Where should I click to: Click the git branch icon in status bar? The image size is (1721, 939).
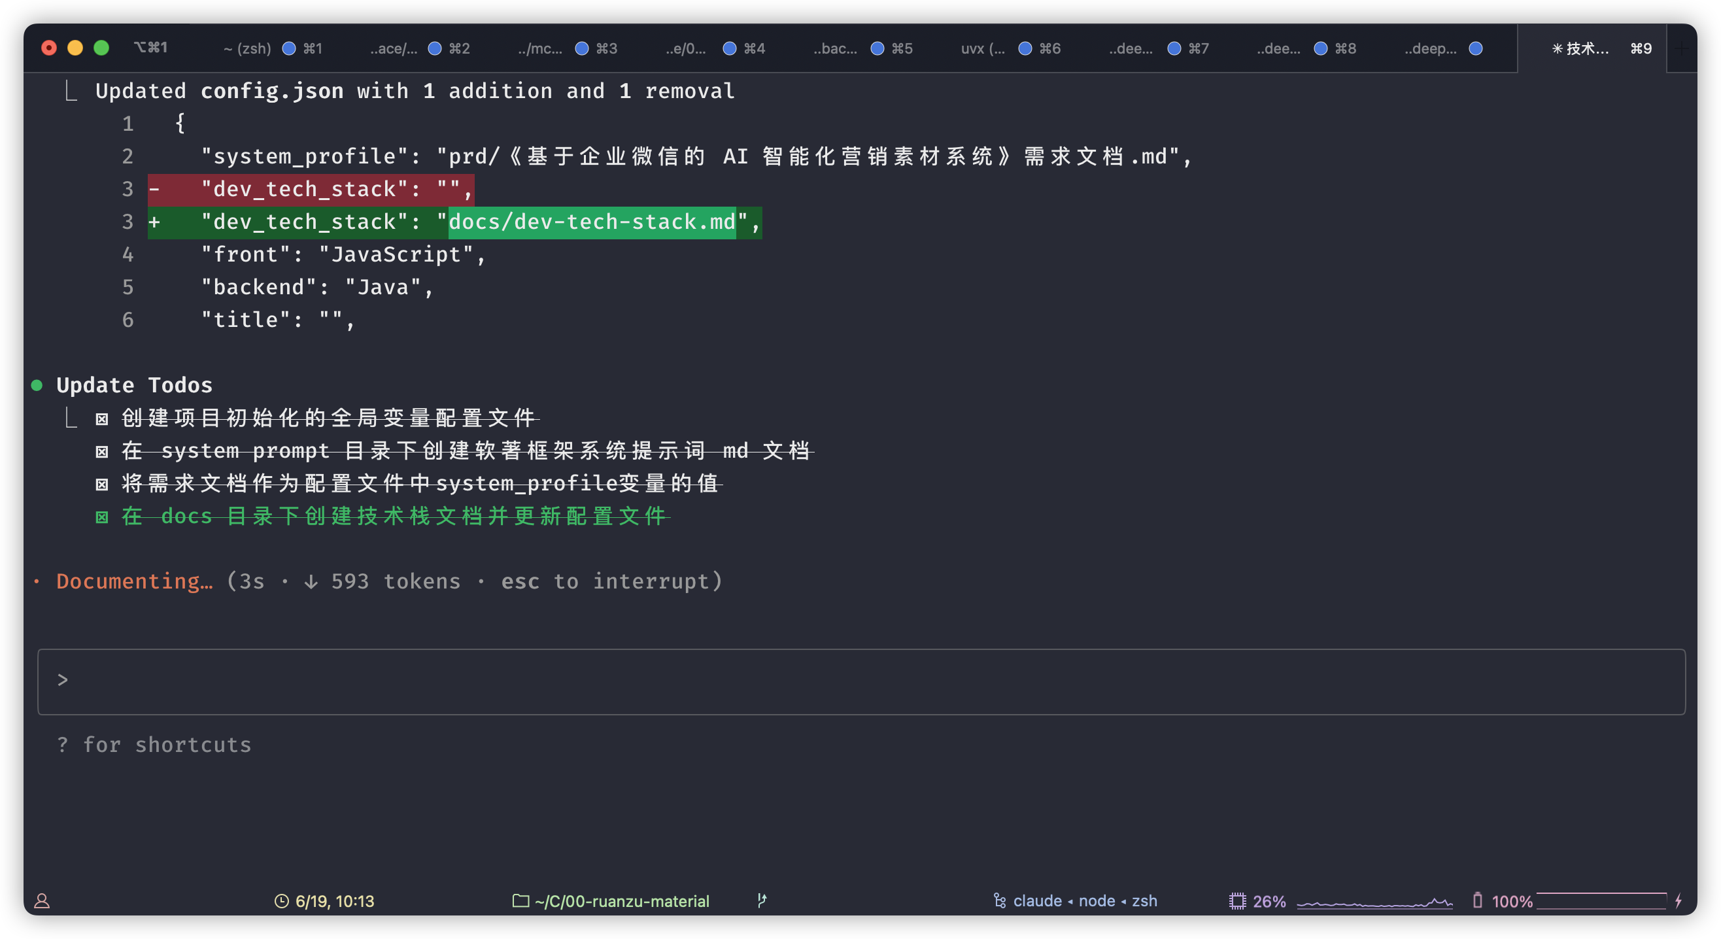(762, 901)
